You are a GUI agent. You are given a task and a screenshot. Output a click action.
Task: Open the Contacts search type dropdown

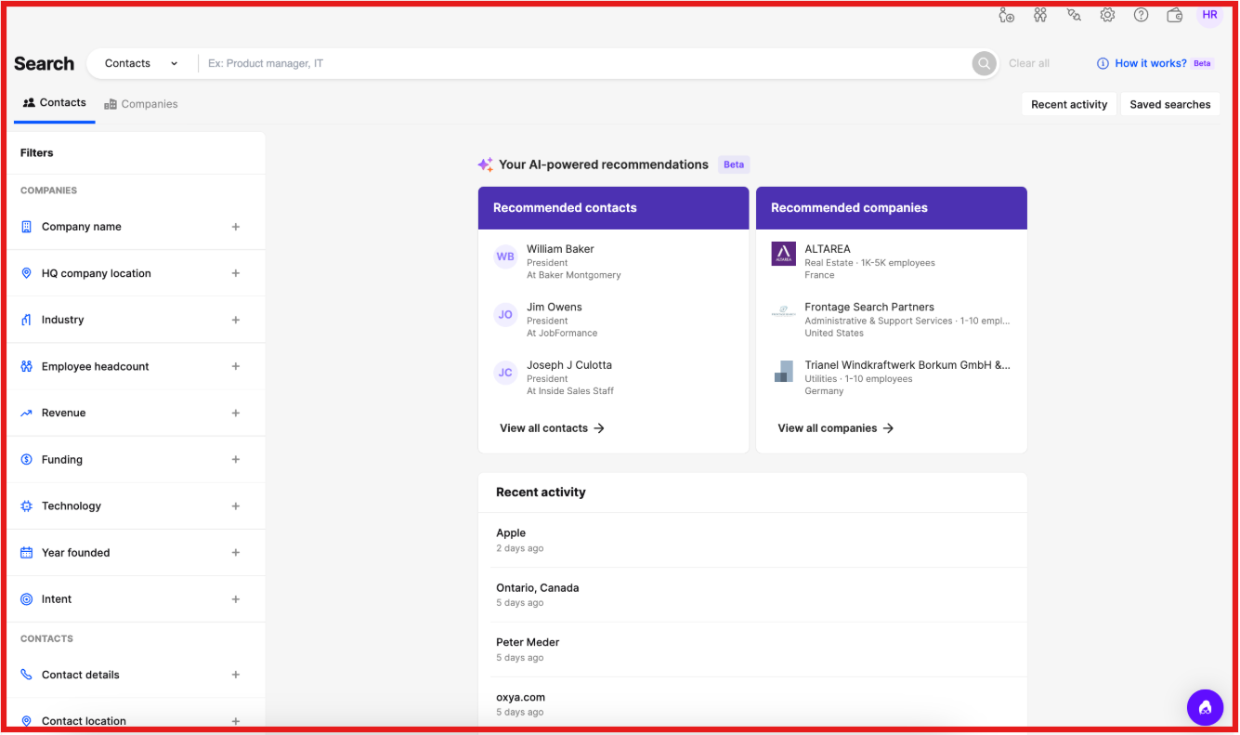point(141,63)
